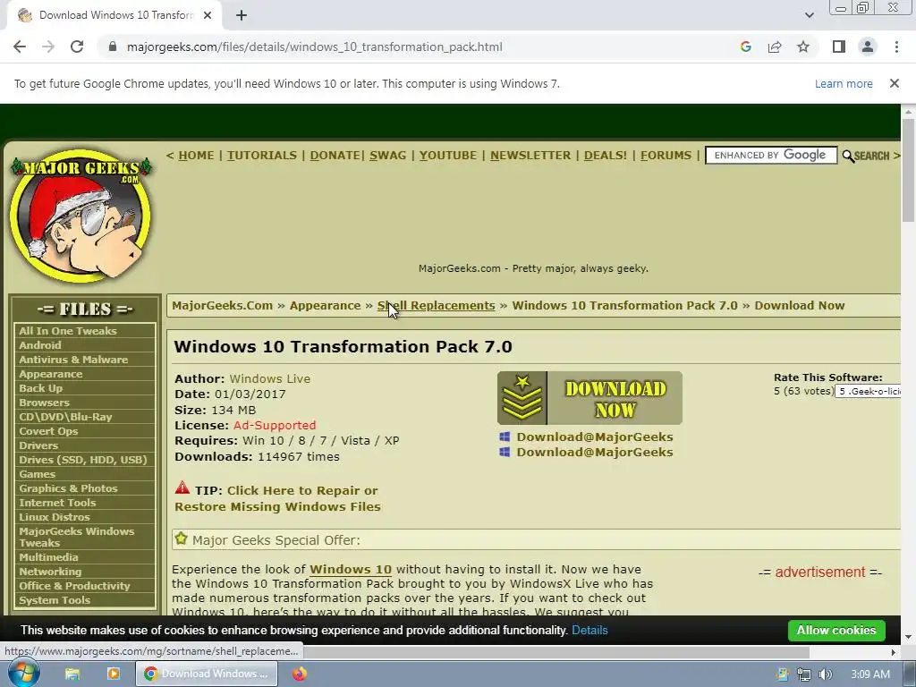
Task: Click Download Now breadcrumb link
Action: point(799,306)
